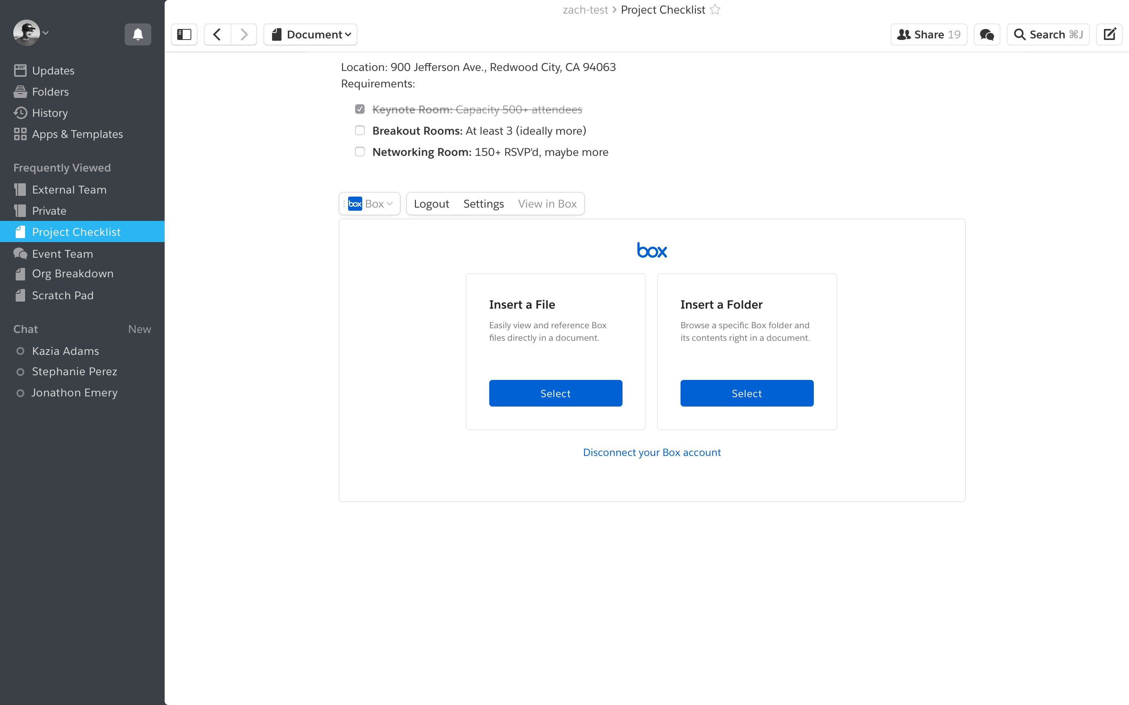Open the Private folder
The width and height of the screenshot is (1129, 705).
49,211
